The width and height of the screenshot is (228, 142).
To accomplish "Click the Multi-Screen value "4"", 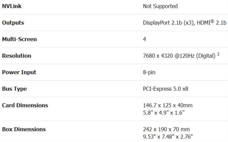I will 145,39.
